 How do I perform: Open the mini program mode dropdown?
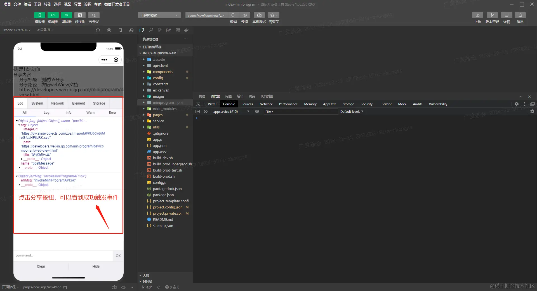(159, 15)
